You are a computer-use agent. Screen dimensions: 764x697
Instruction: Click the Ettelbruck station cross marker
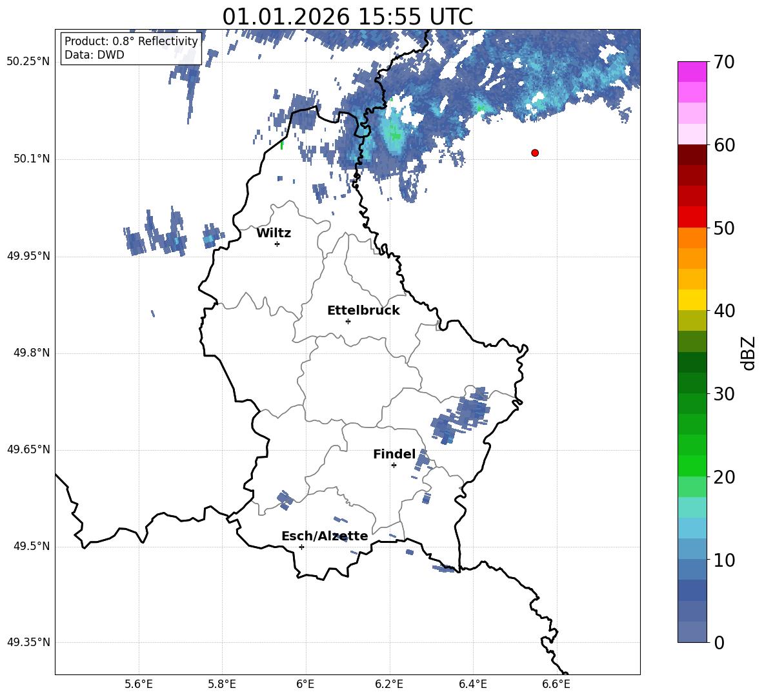[348, 321]
